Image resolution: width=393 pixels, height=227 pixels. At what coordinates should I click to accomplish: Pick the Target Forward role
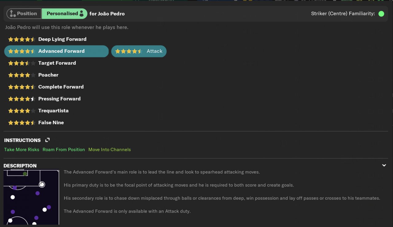click(42, 63)
